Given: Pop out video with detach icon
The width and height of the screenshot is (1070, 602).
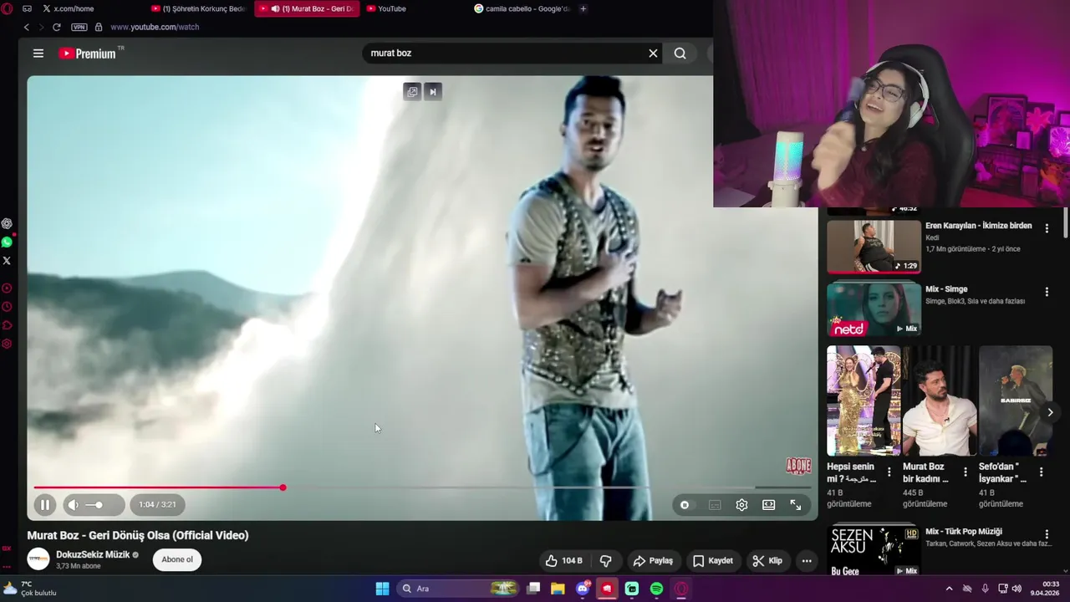Looking at the screenshot, I should click(412, 91).
